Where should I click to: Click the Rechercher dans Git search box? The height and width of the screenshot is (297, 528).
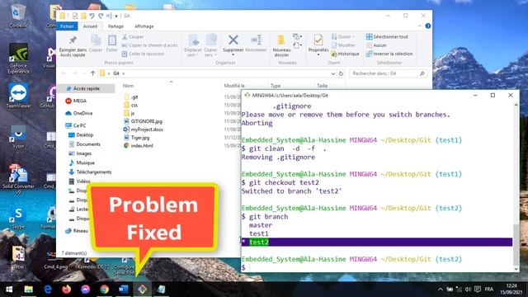[388, 73]
